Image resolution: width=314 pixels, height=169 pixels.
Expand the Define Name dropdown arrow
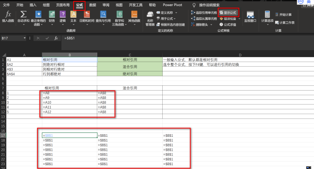point(176,13)
